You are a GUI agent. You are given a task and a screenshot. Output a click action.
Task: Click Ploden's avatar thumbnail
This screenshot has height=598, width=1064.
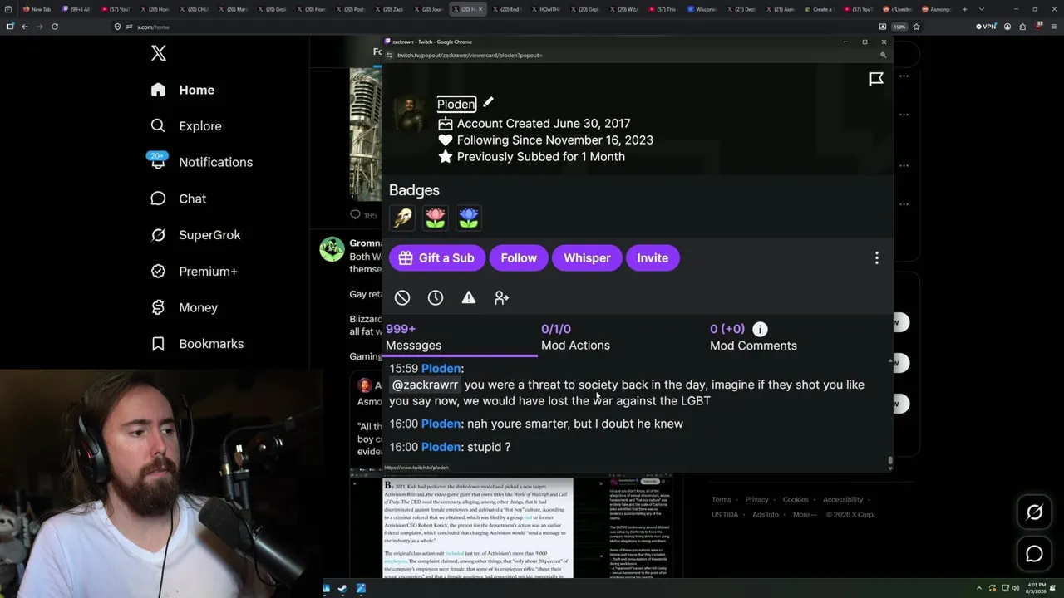click(x=410, y=115)
